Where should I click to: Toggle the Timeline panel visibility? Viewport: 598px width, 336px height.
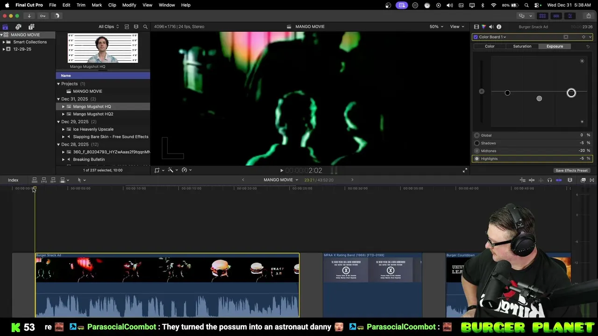point(556,16)
